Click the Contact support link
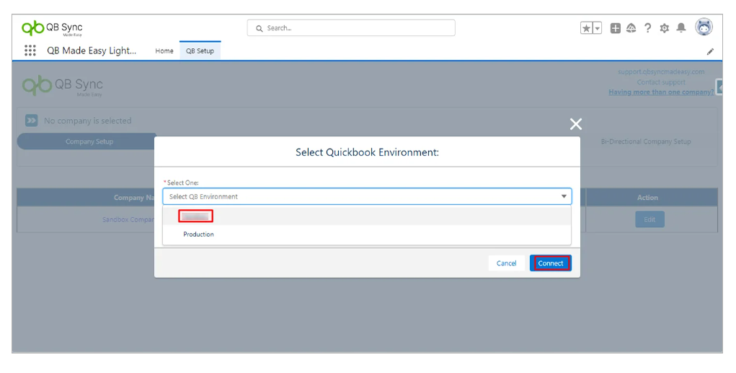 (x=661, y=82)
